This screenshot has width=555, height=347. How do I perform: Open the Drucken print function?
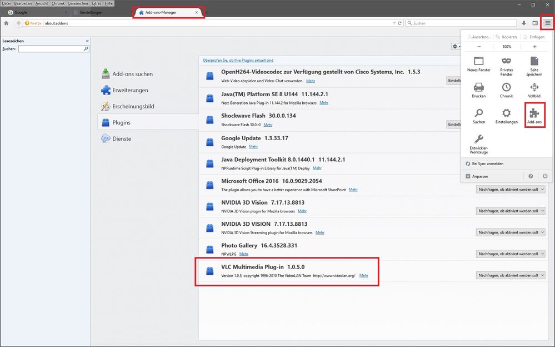coord(478,90)
